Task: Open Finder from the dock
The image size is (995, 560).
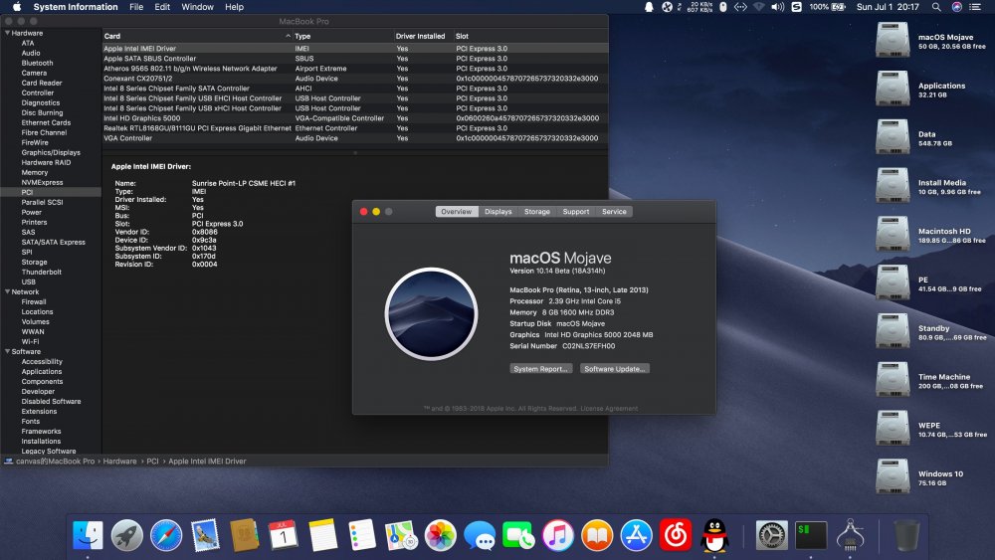Action: tap(88, 535)
